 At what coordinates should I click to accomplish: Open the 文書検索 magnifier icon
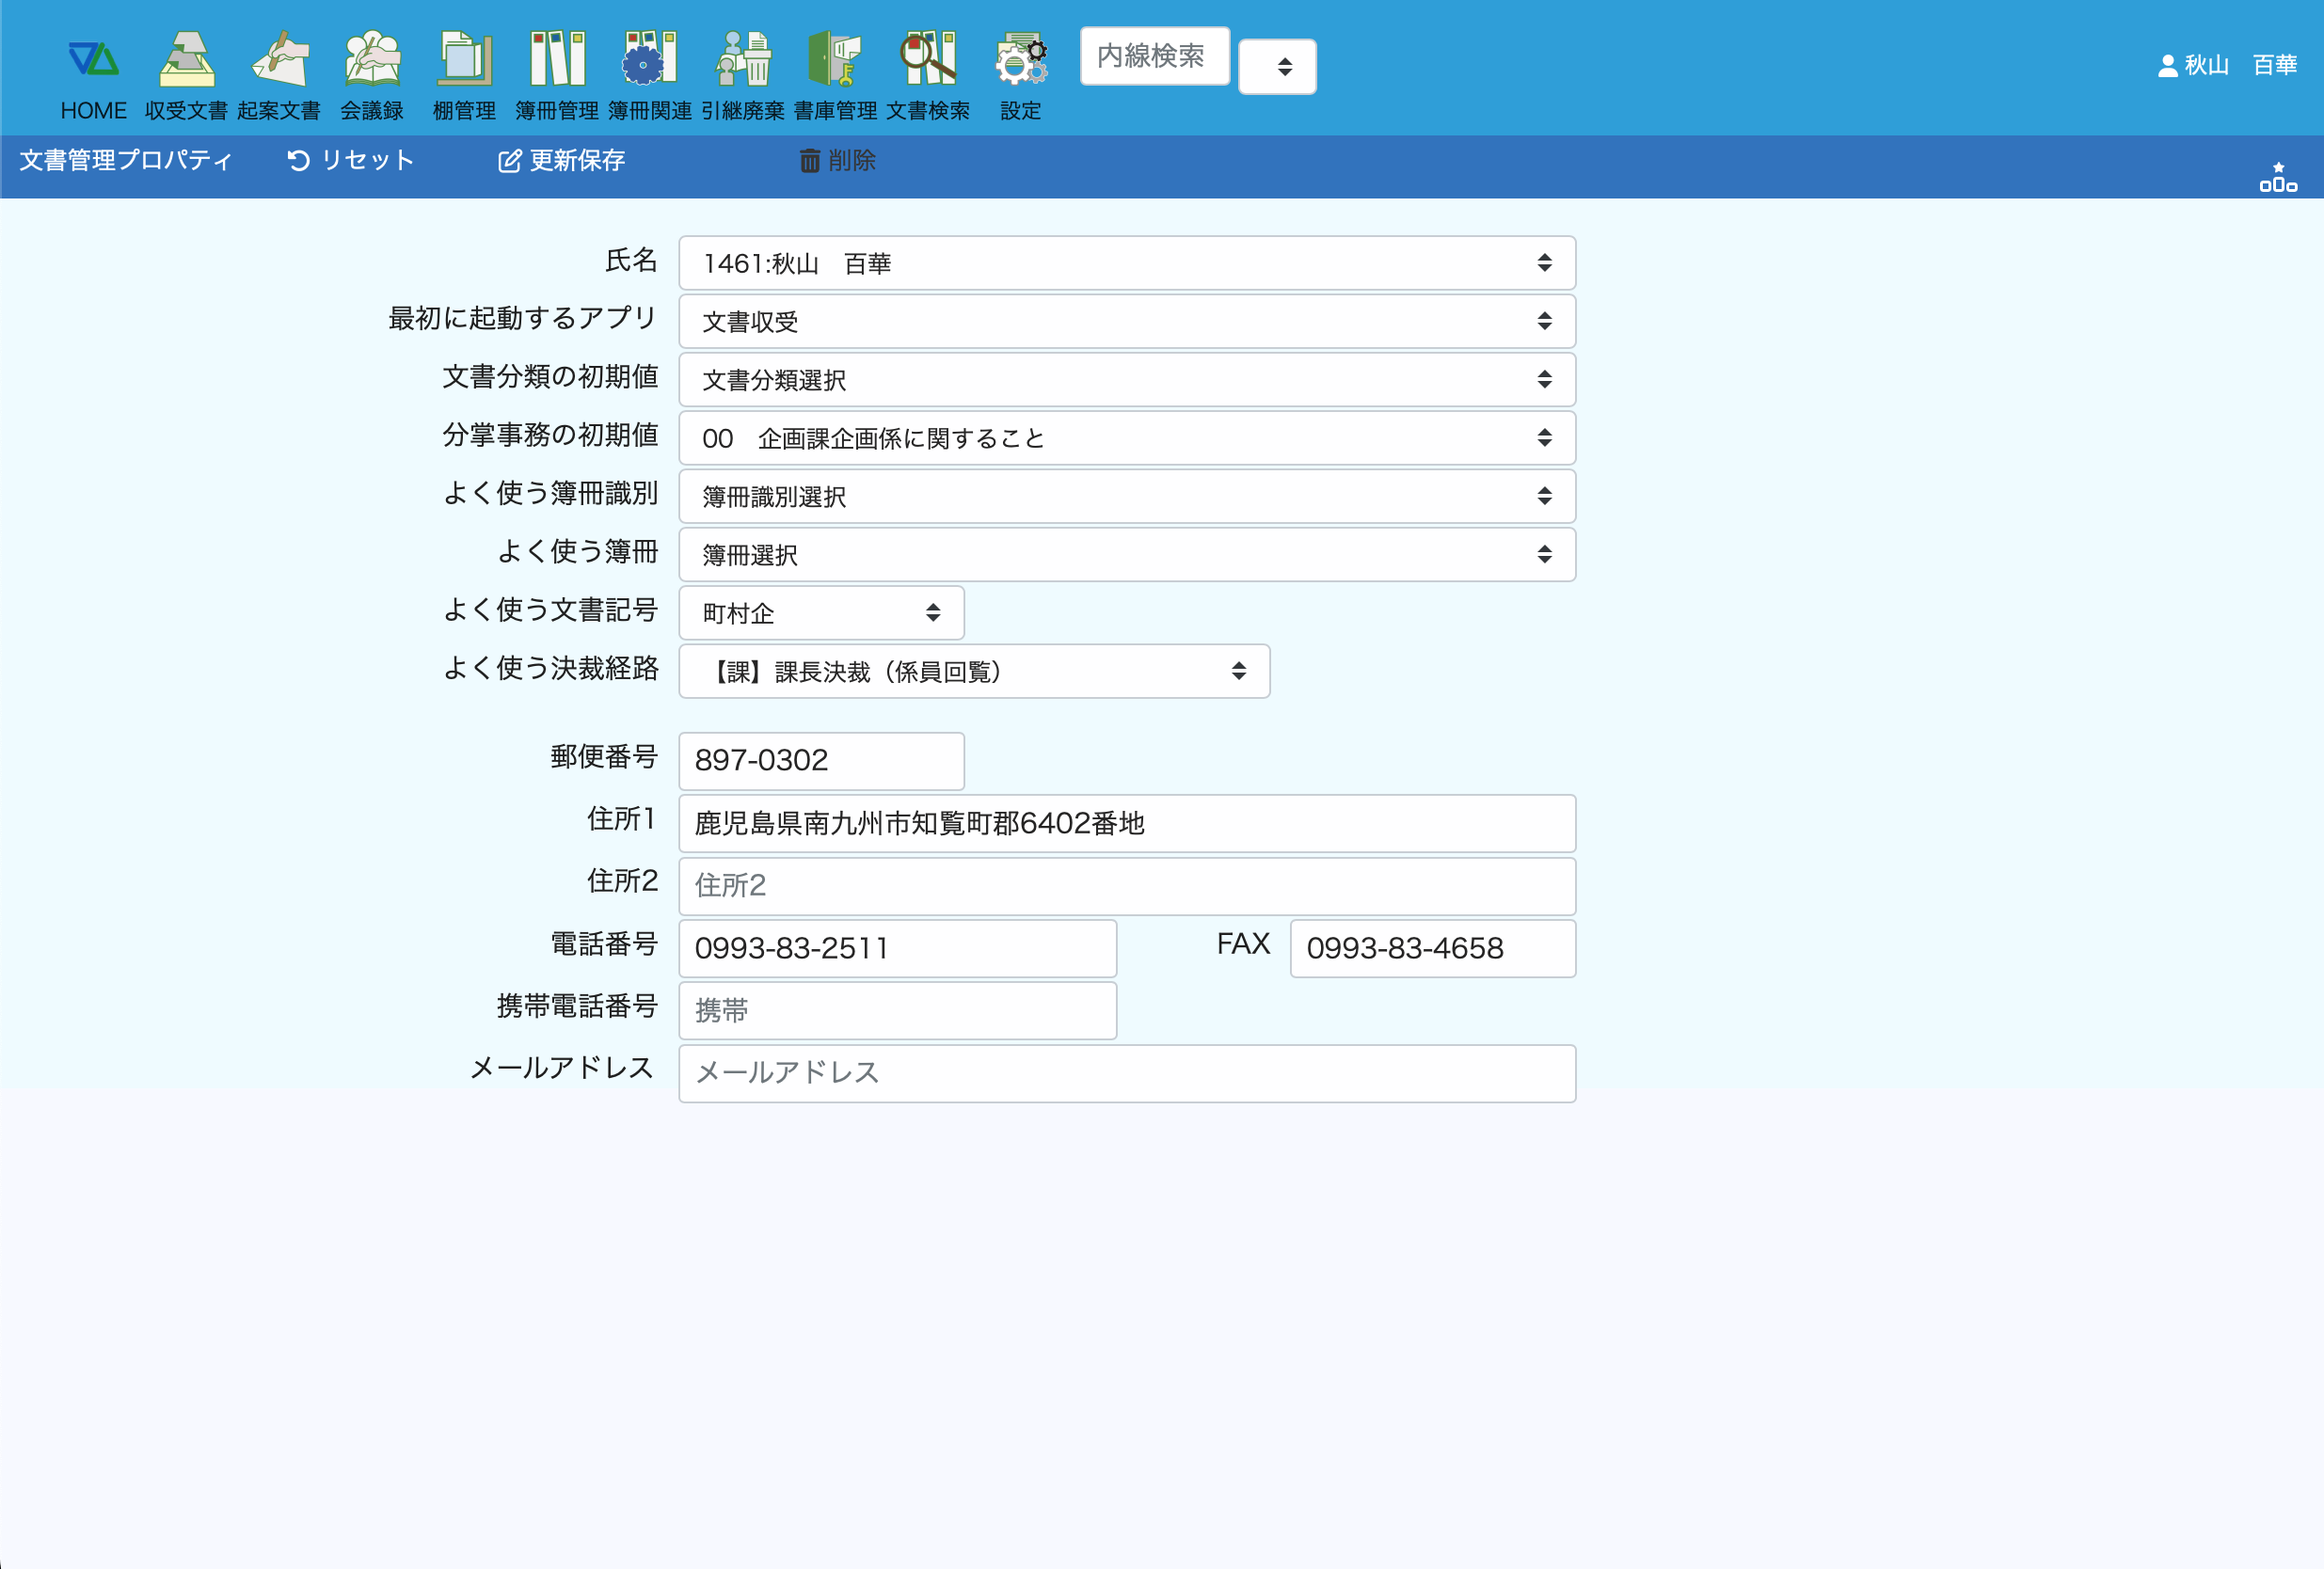click(x=928, y=60)
